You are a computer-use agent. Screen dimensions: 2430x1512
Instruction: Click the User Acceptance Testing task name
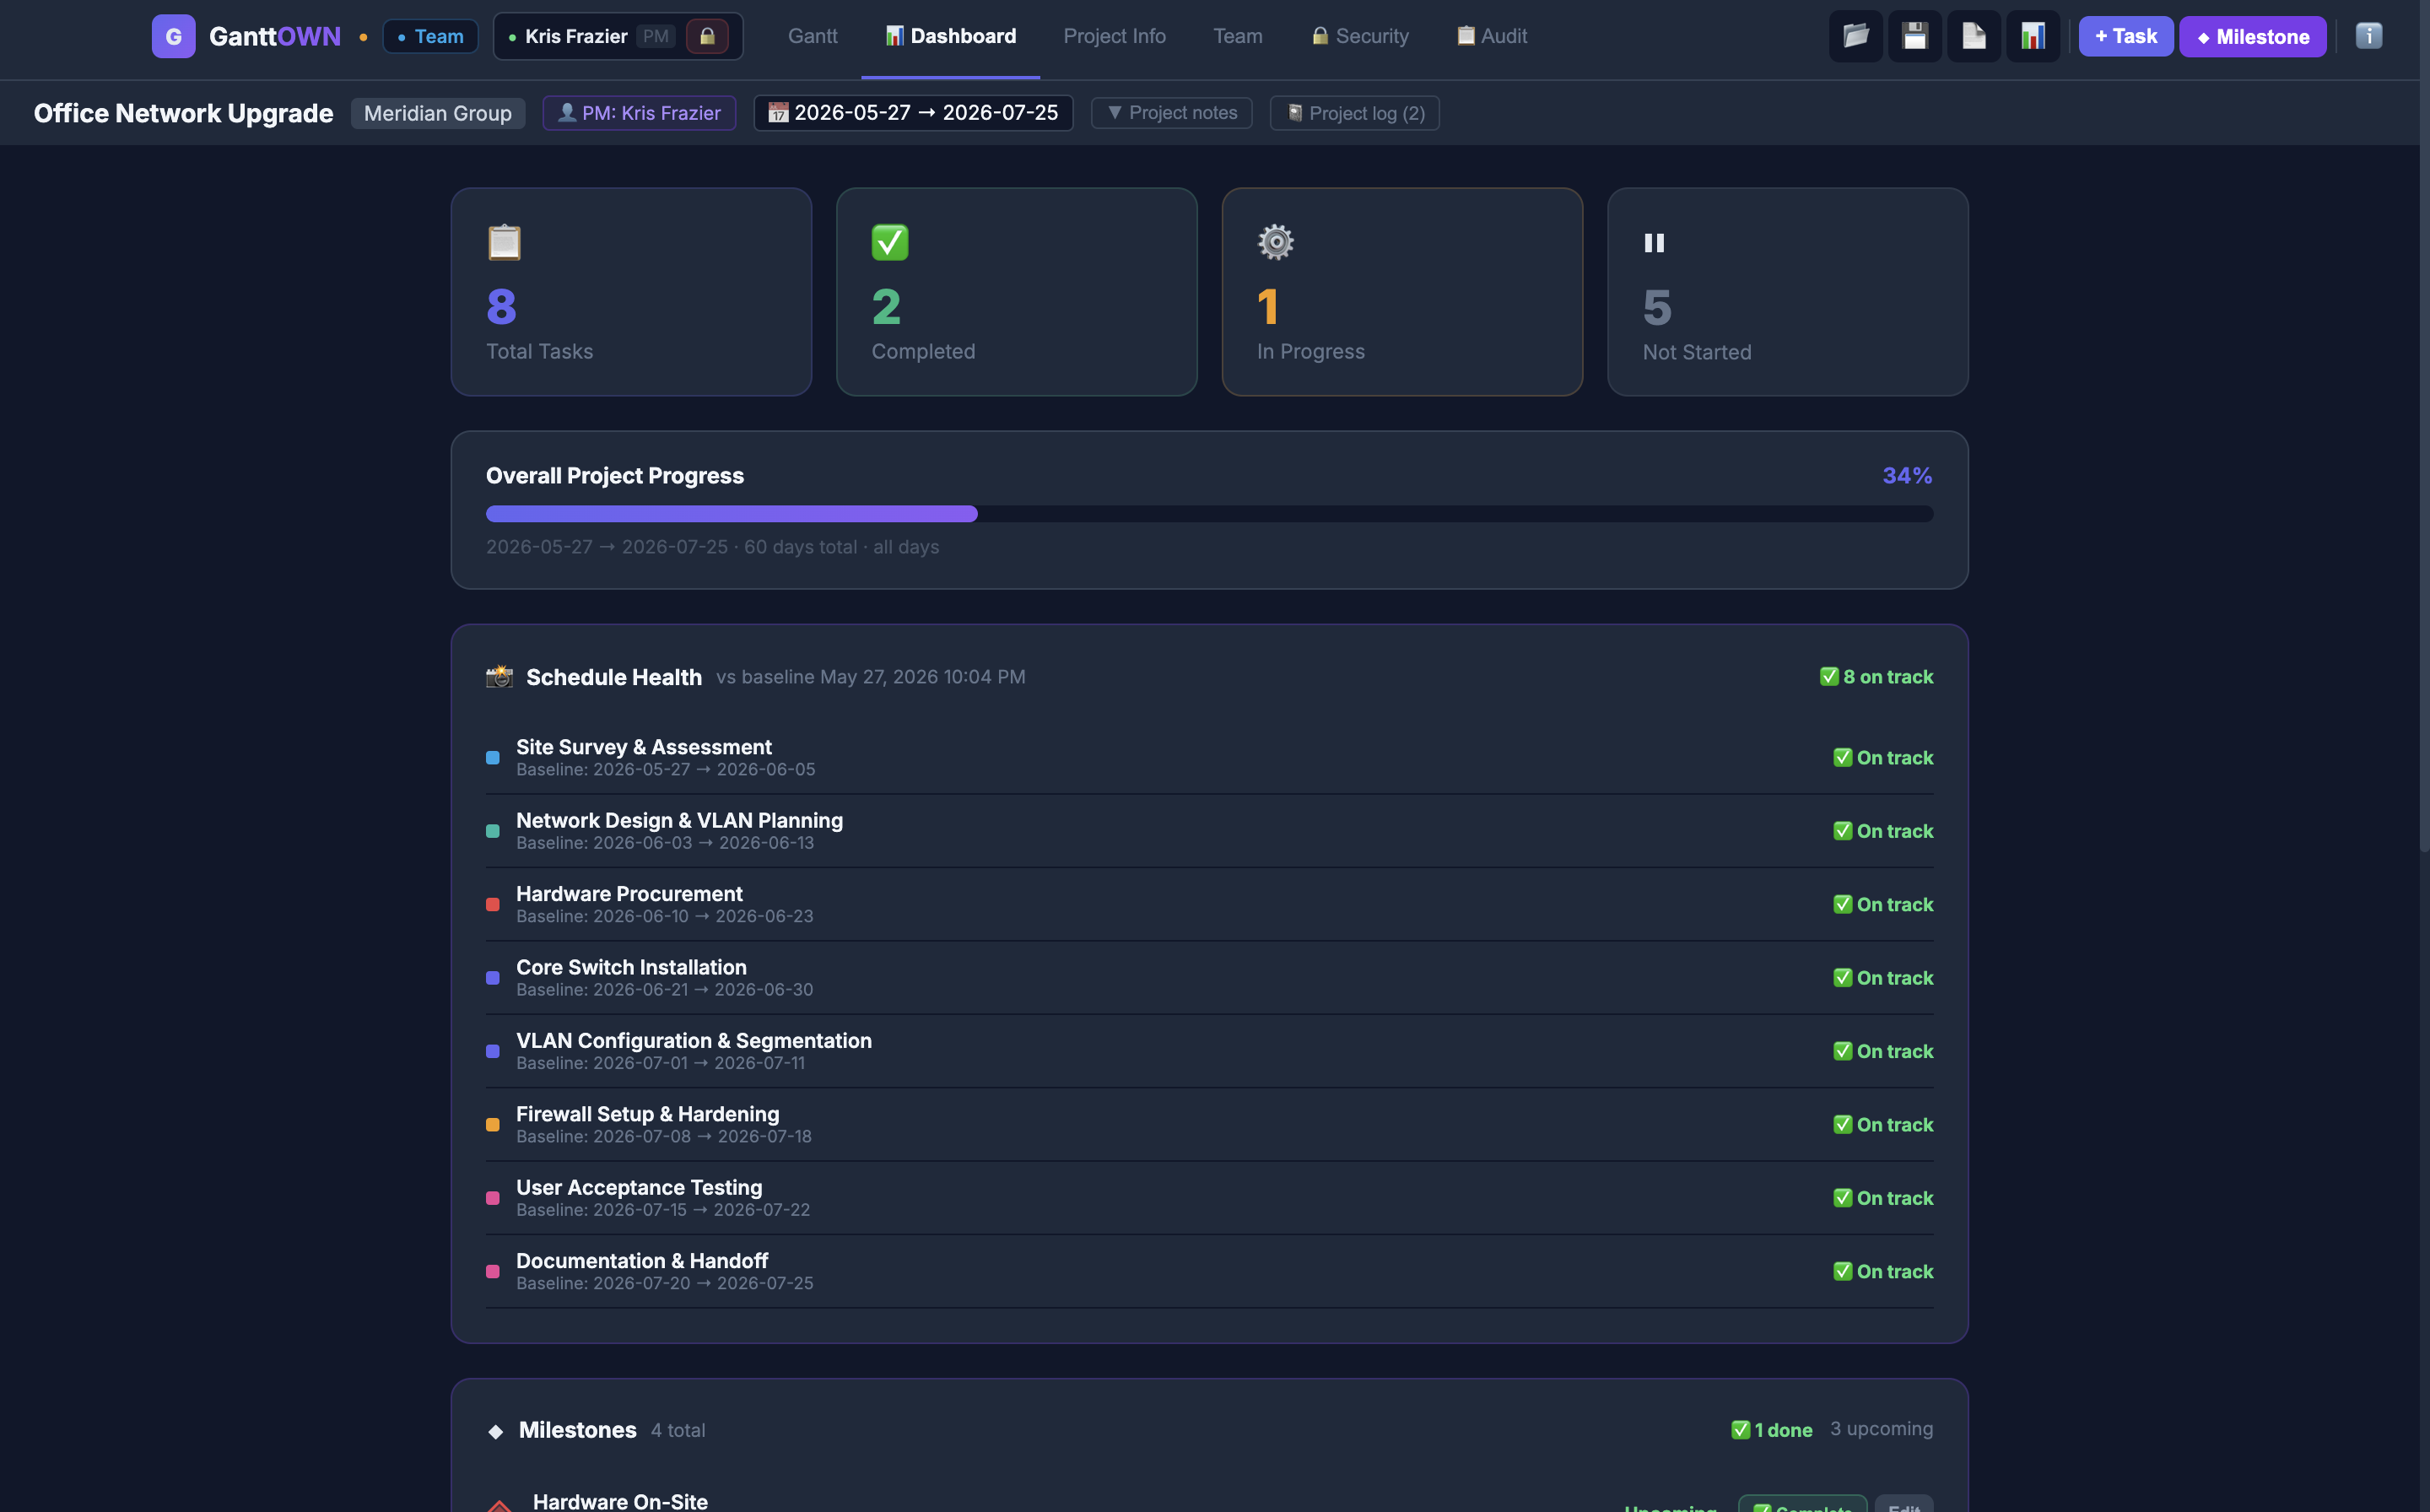[x=639, y=1187]
